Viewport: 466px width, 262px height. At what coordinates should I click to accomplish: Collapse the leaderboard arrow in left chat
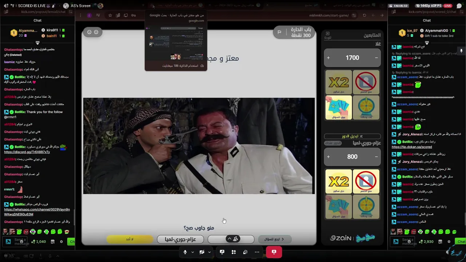[37, 43]
